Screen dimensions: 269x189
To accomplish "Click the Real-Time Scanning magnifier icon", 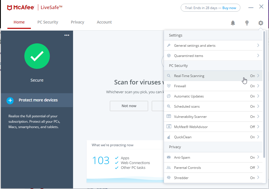I will pyautogui.click(x=168, y=76).
